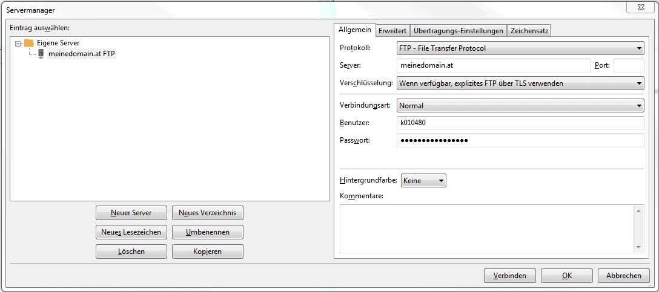The image size is (659, 292).
Task: Click the Neuer Server button
Action: tap(131, 213)
